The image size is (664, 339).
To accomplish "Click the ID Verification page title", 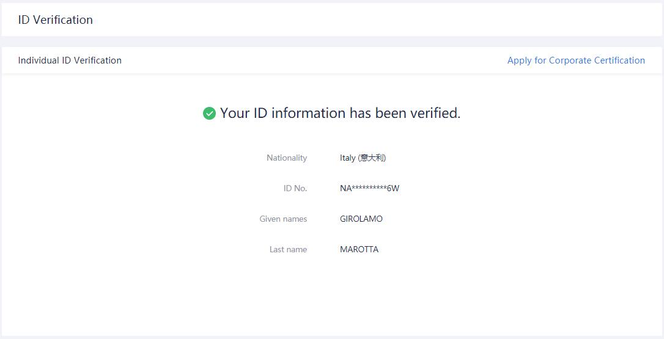I will coord(56,20).
